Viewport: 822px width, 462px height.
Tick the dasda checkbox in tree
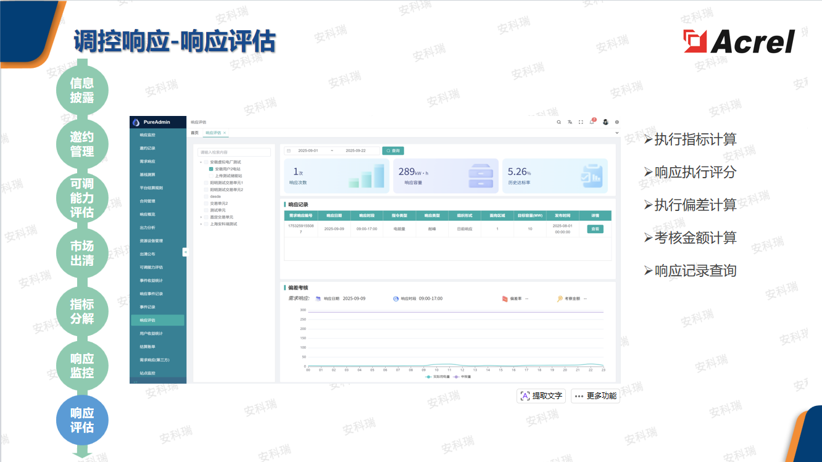206,196
